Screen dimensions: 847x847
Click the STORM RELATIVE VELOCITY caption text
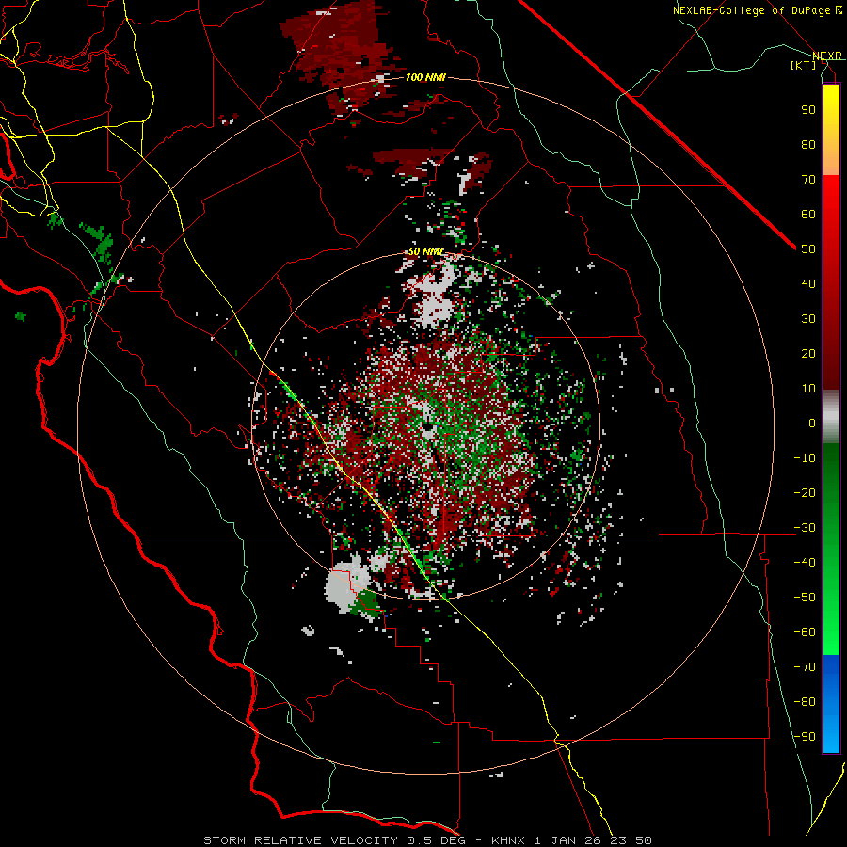pyautogui.click(x=300, y=840)
